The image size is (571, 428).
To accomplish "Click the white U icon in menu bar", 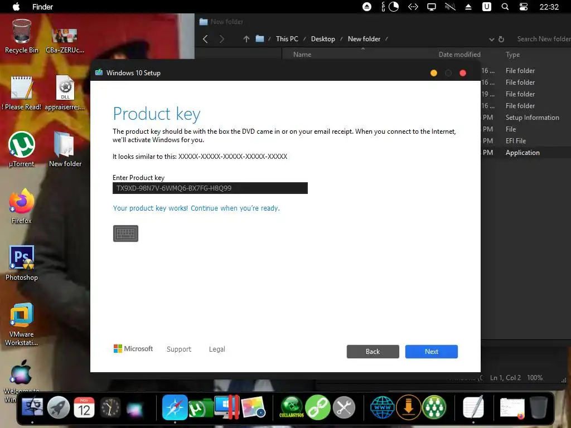I will [x=486, y=7].
